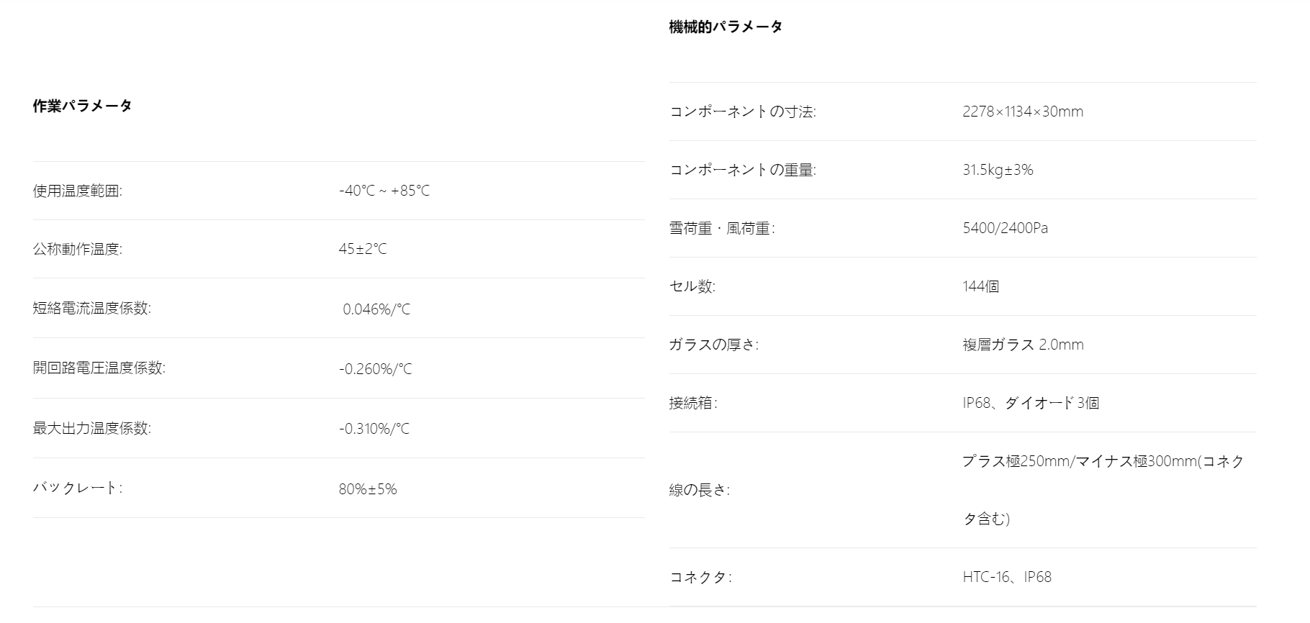The height and width of the screenshot is (623, 1310).
Task: Click the 作業パラメータ heading
Action: point(82,106)
